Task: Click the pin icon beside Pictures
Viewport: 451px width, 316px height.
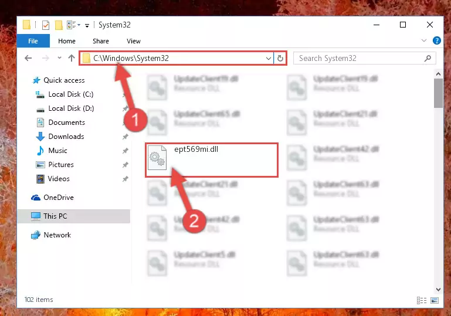Action: [x=126, y=165]
